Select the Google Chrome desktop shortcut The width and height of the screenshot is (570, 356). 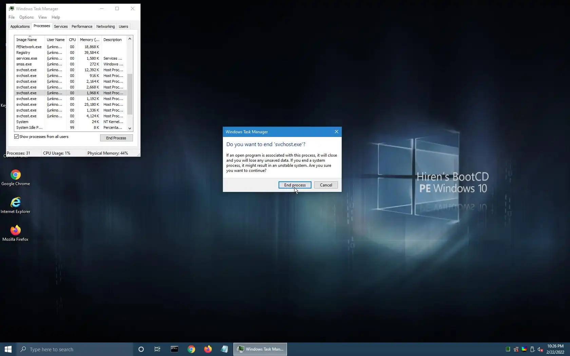point(16,178)
